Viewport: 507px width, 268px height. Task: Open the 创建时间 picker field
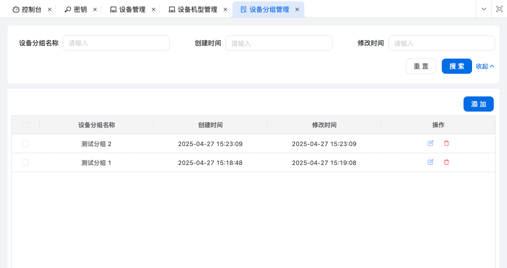pos(279,43)
